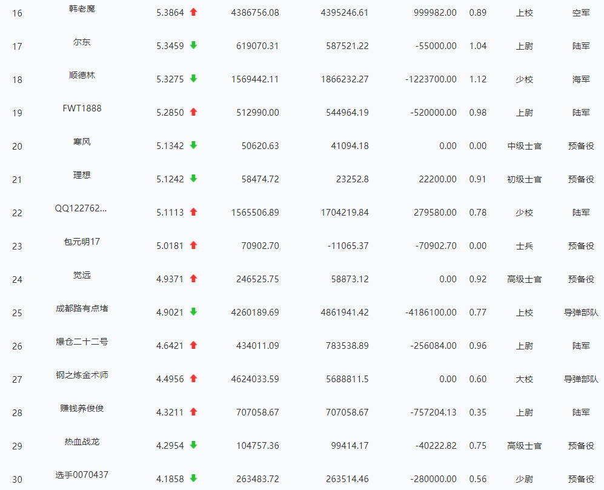Click the value 544964.19

(348, 113)
